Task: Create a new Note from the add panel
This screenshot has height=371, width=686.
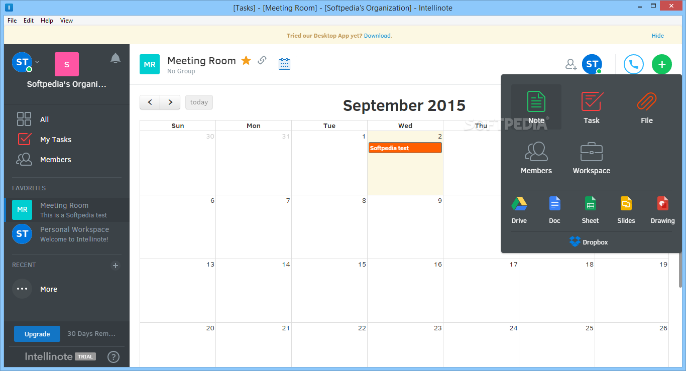Action: click(x=536, y=107)
